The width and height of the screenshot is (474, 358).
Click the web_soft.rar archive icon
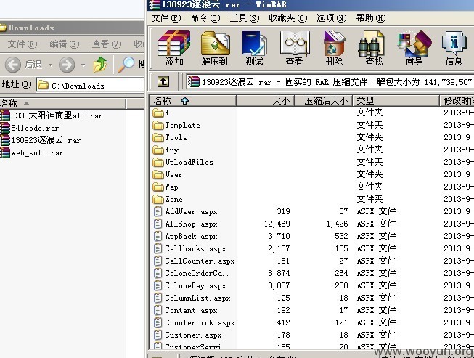tap(5, 152)
